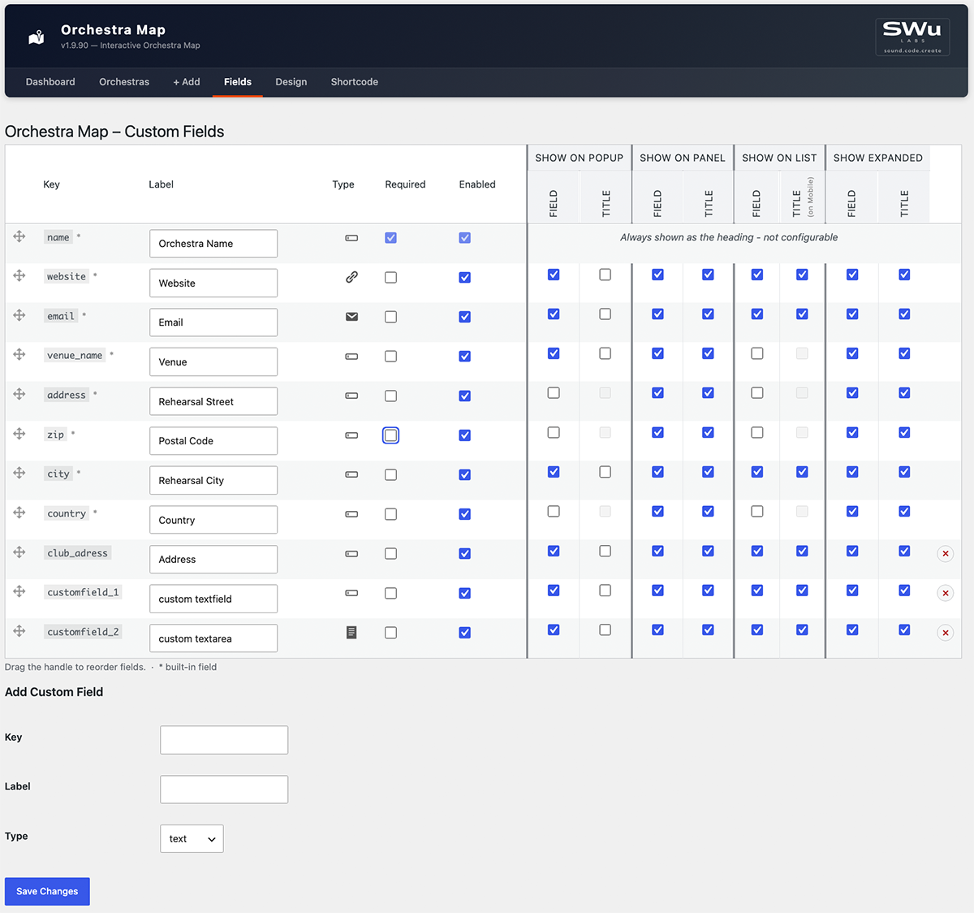The height and width of the screenshot is (913, 974).
Task: Open the Type dropdown showing text
Action: point(192,839)
